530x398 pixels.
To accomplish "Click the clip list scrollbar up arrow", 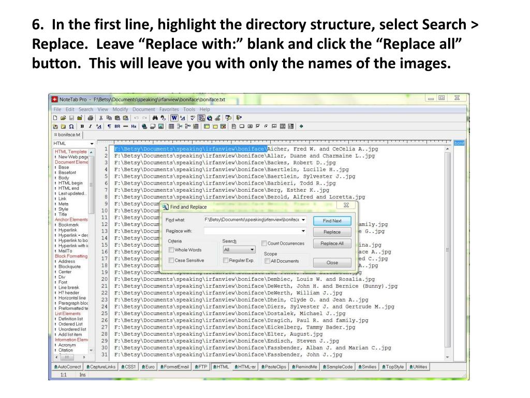I will [91, 153].
